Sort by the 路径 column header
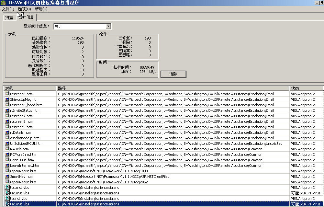The height and width of the screenshot is (207, 324). (x=173, y=88)
